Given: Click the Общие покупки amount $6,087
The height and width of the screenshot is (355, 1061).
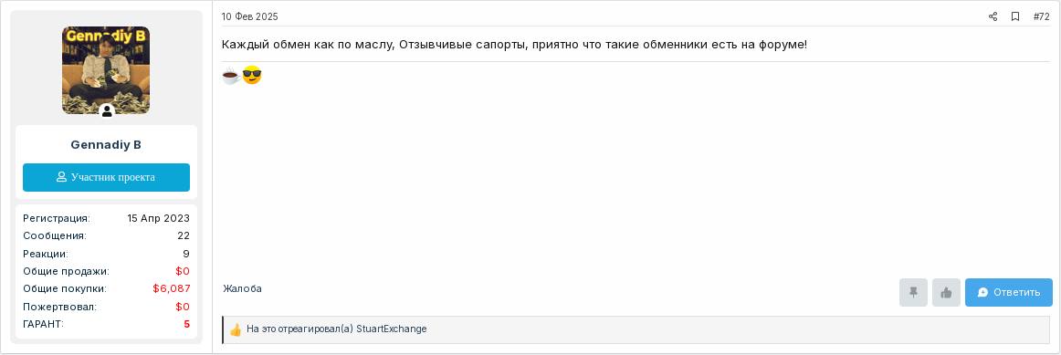Looking at the screenshot, I should pyautogui.click(x=171, y=288).
